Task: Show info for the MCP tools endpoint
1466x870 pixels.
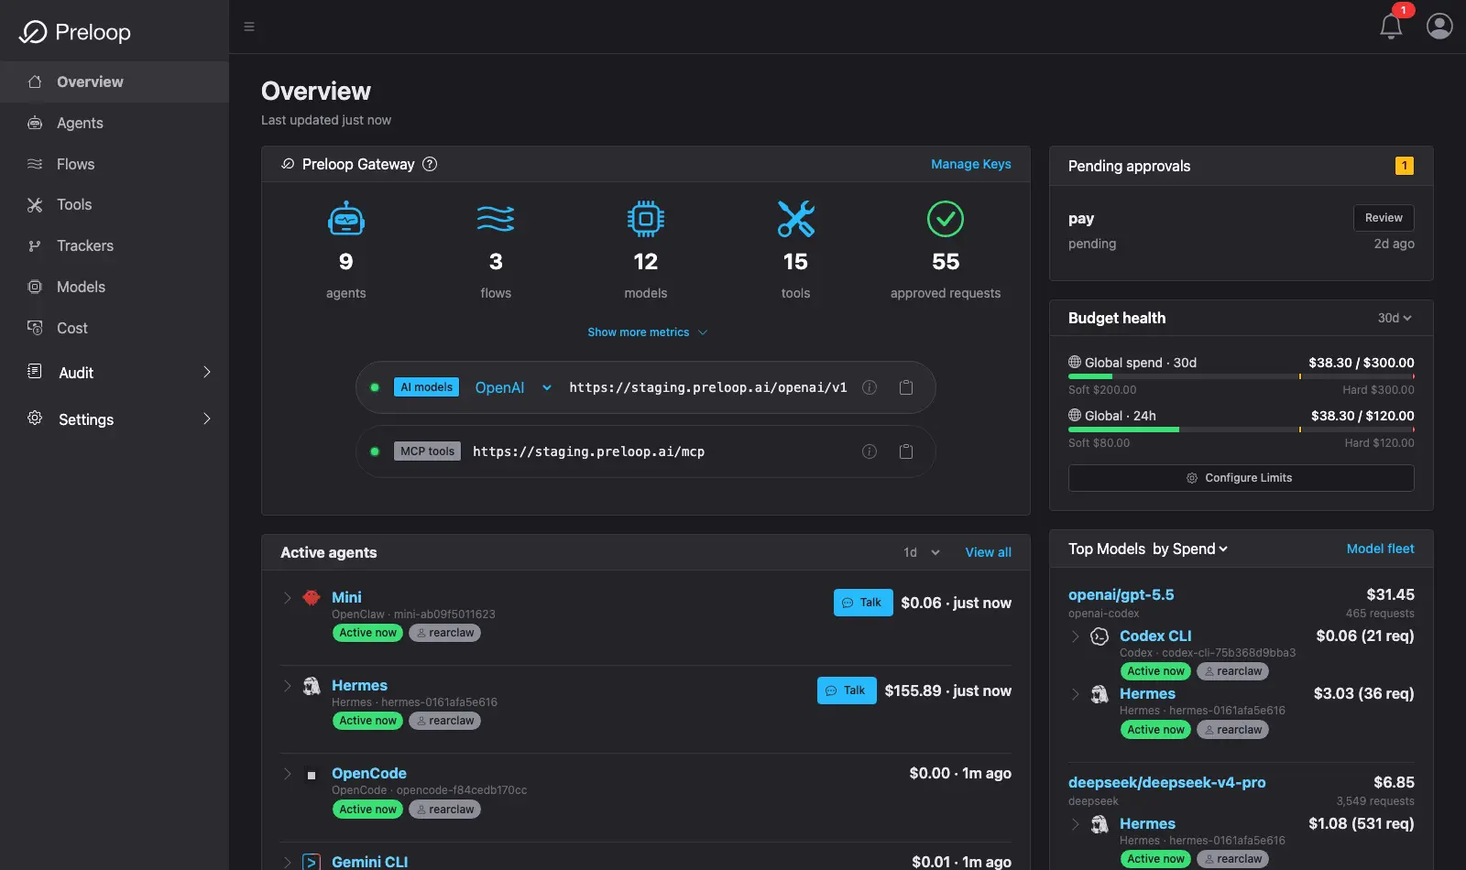Action: coord(870,451)
